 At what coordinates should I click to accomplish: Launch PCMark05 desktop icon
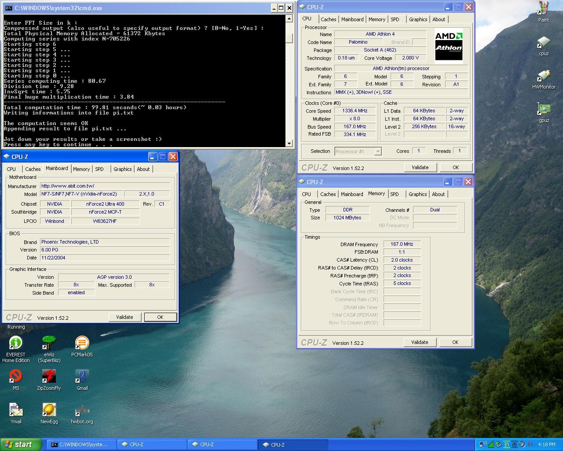click(x=82, y=347)
